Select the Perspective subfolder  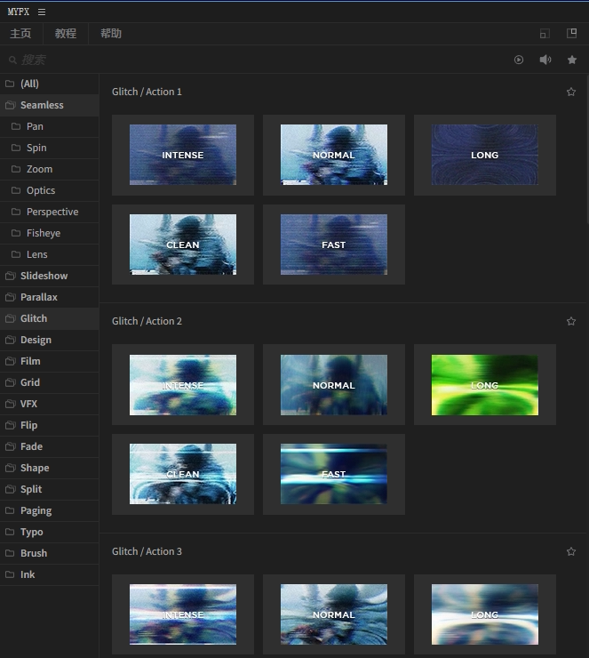[50, 212]
